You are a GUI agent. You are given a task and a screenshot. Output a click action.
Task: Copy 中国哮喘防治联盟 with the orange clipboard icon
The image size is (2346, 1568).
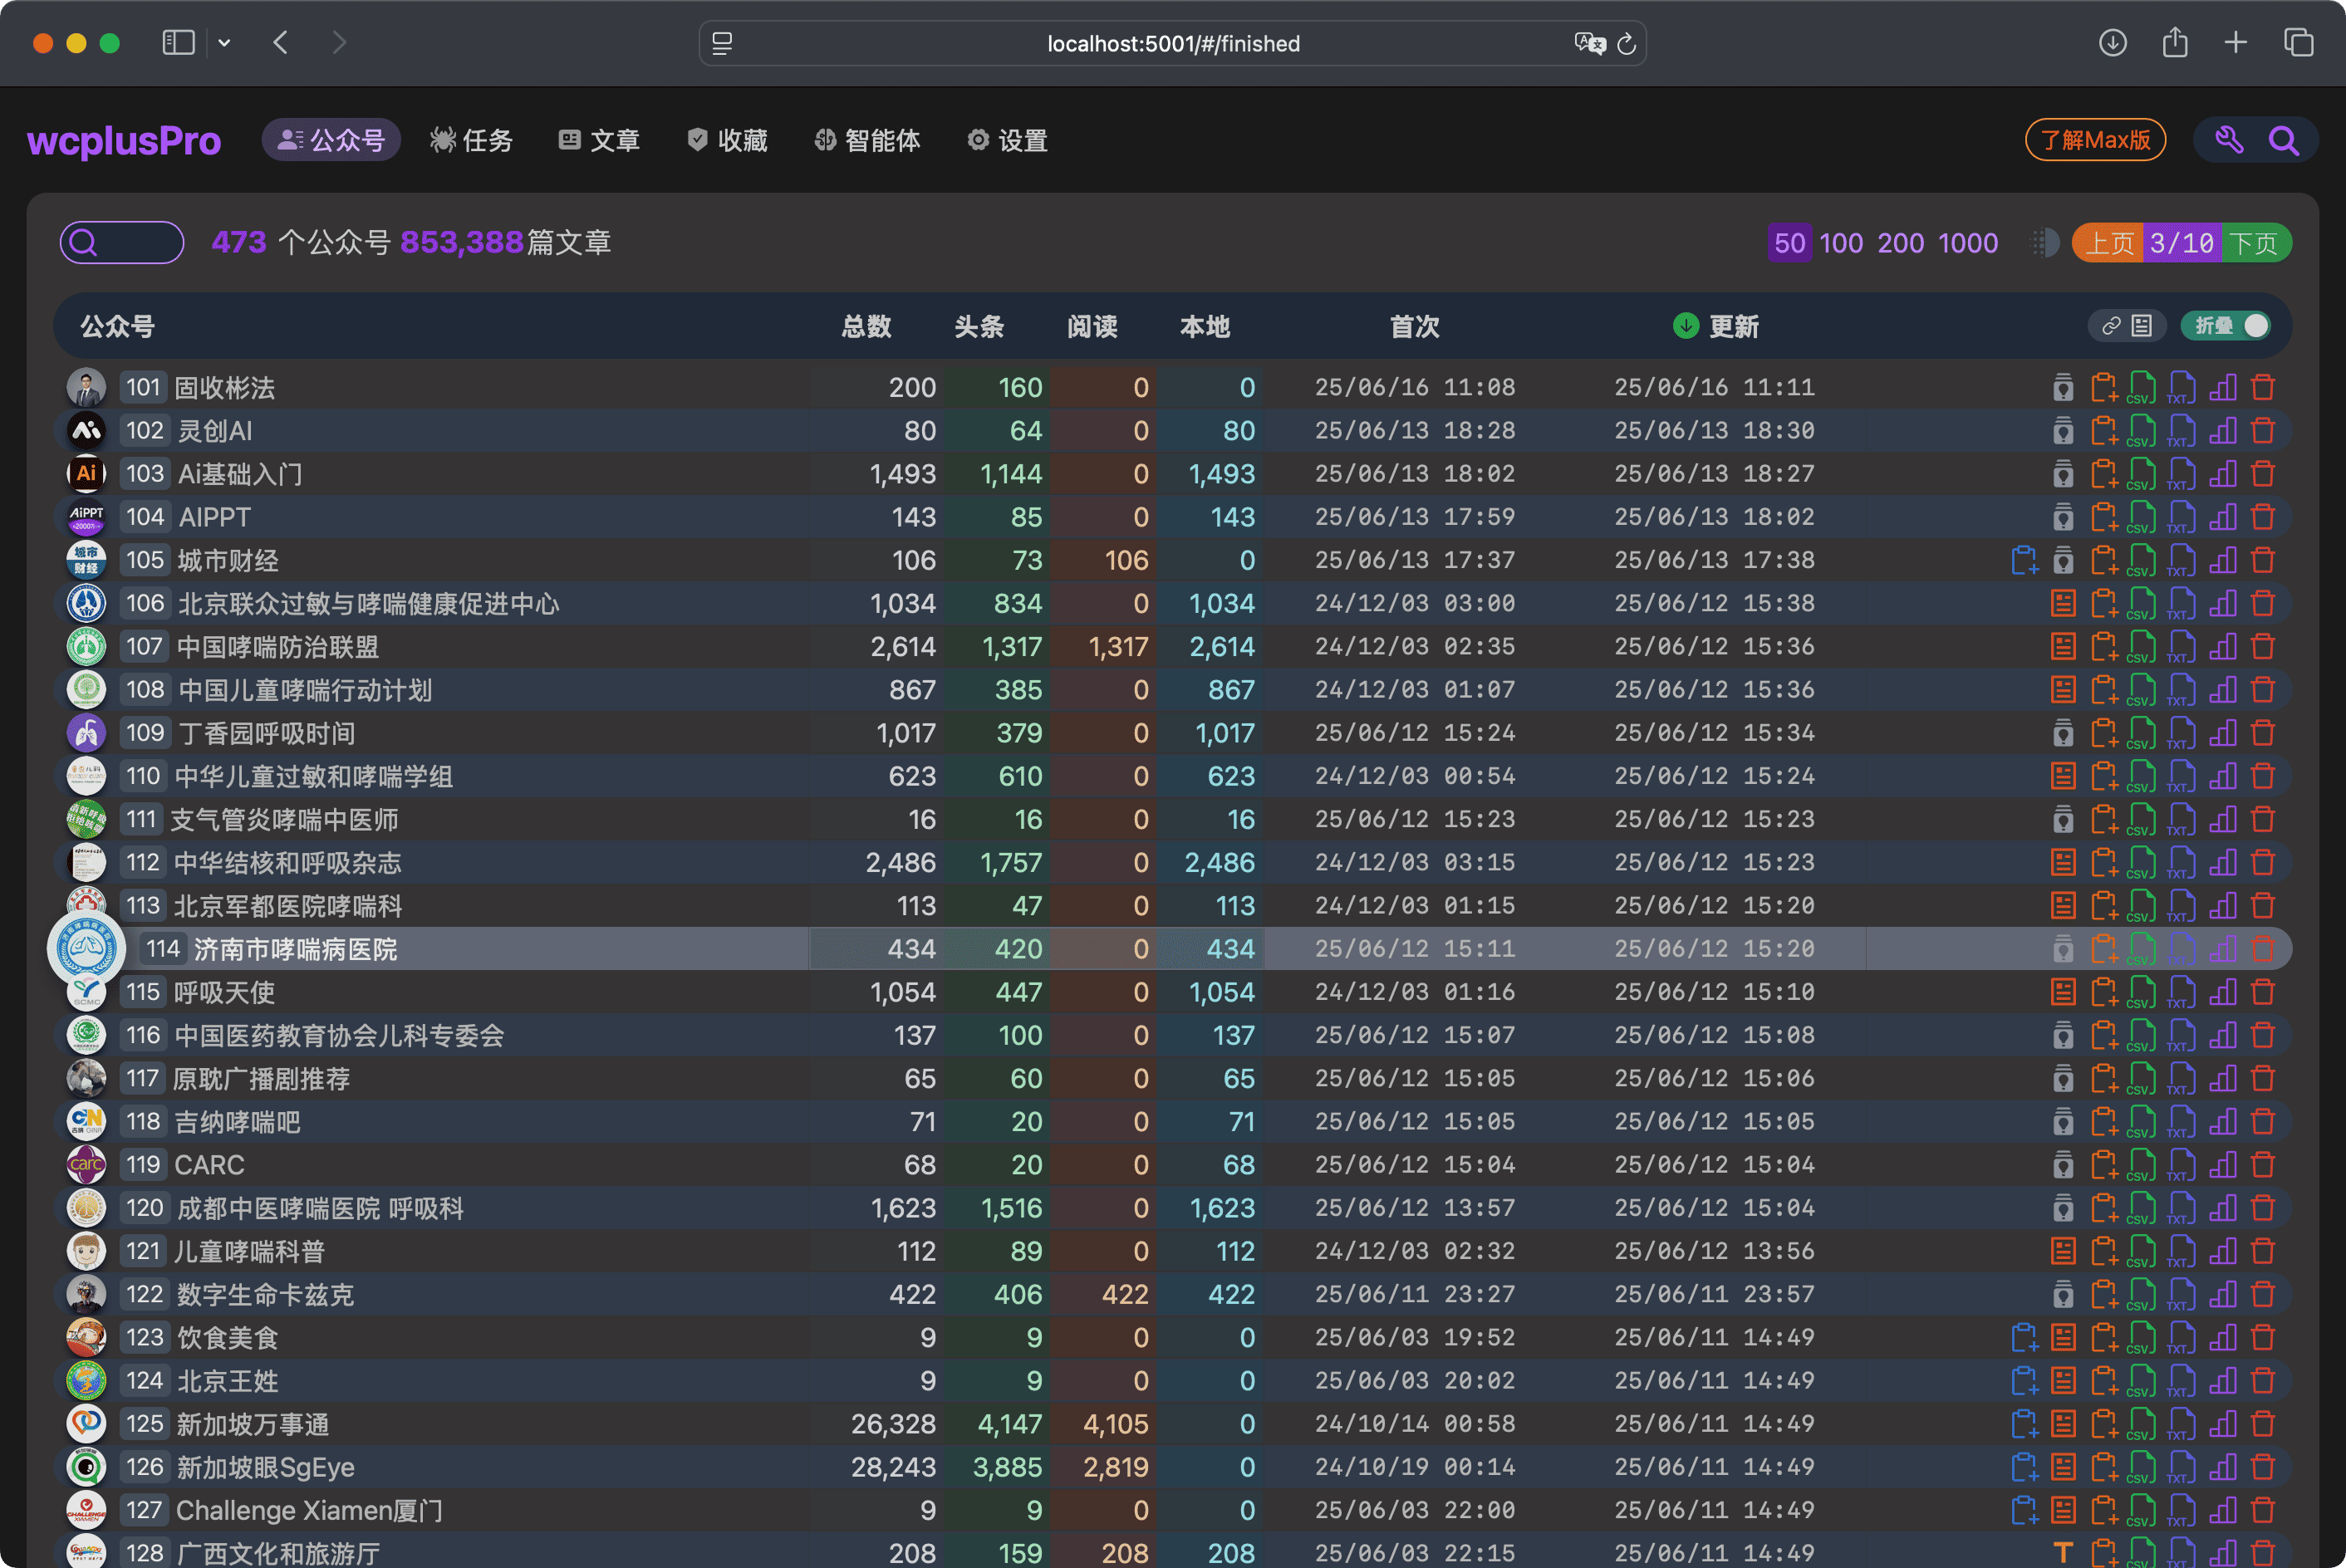(2105, 646)
